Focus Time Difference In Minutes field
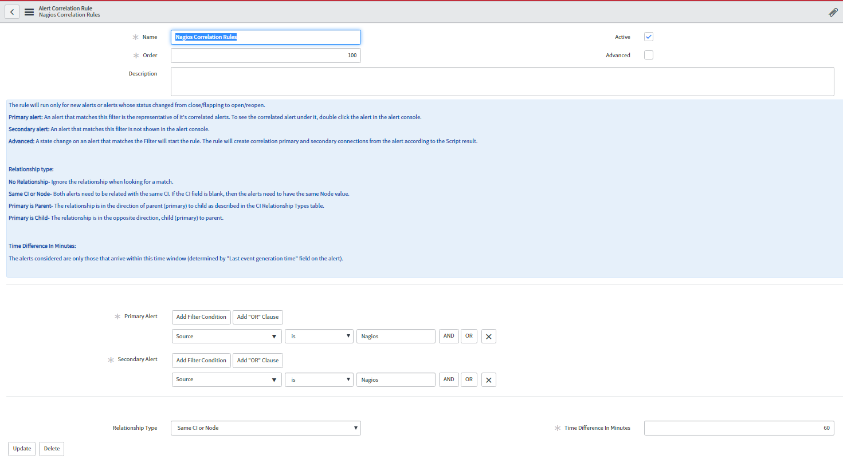Viewport: 843px width, 459px height. click(x=739, y=428)
